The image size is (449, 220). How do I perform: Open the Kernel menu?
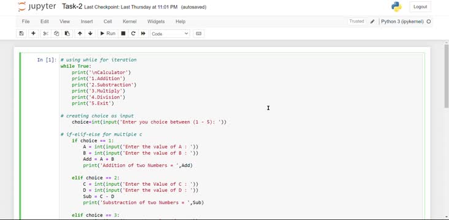129,21
